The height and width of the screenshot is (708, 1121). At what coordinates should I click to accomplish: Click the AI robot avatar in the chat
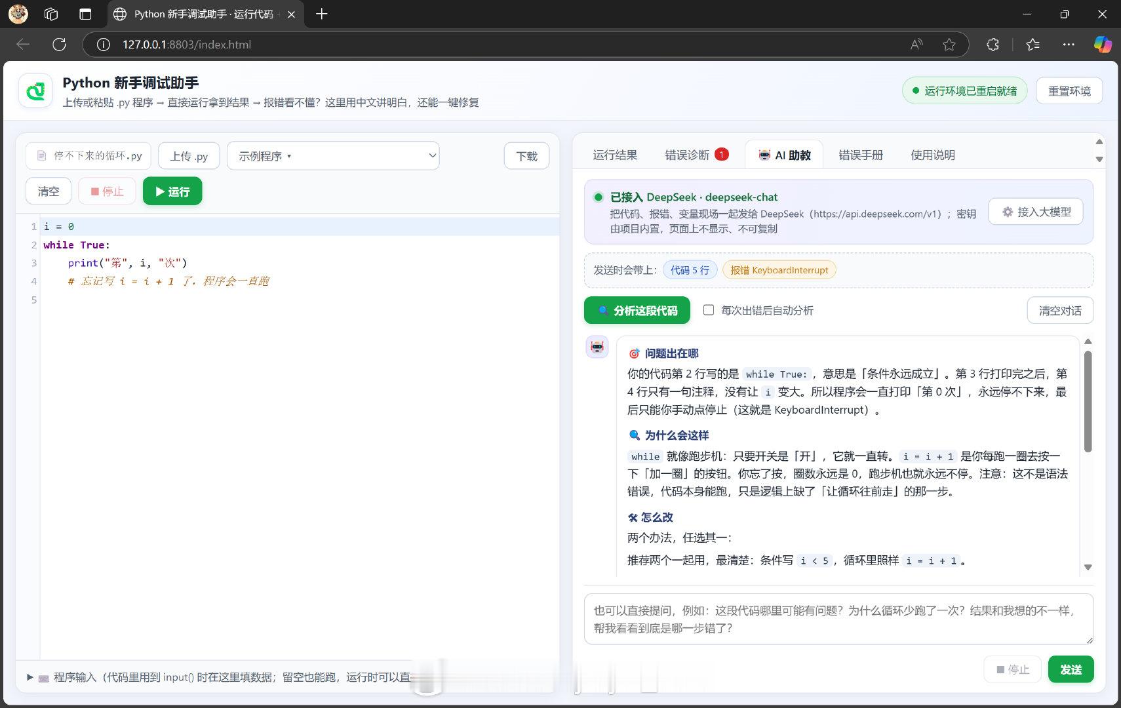coord(597,347)
